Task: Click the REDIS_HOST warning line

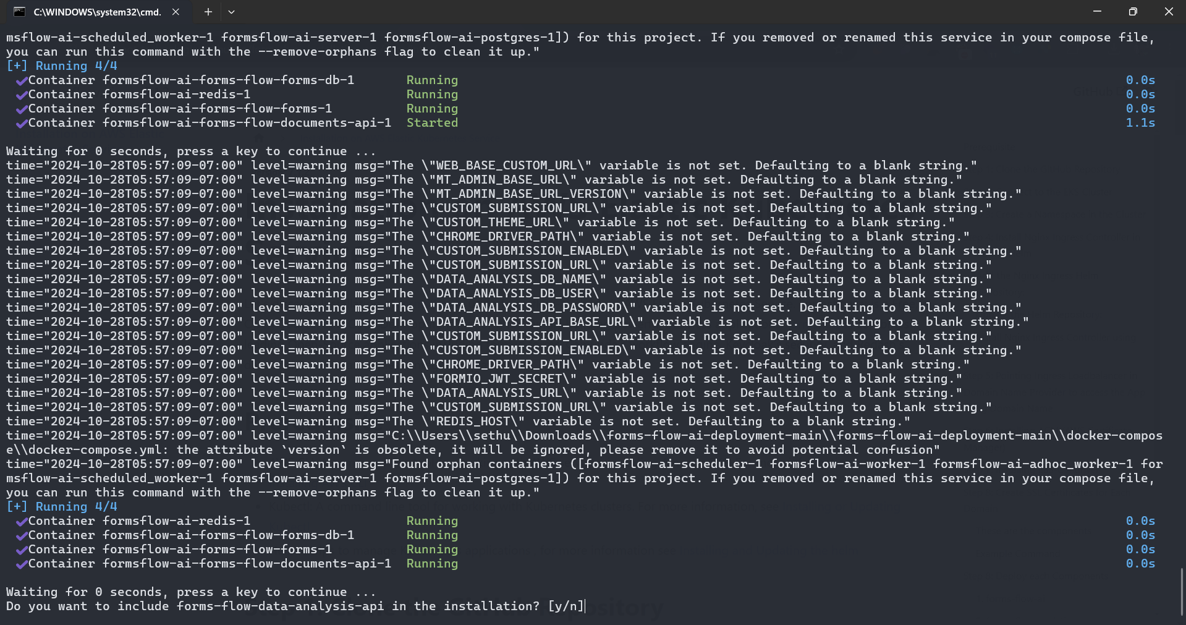Action: (457, 421)
